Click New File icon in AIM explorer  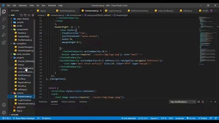[21, 15]
